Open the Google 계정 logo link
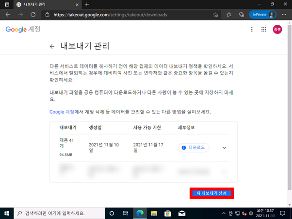The image size is (292, 219). 23,29
